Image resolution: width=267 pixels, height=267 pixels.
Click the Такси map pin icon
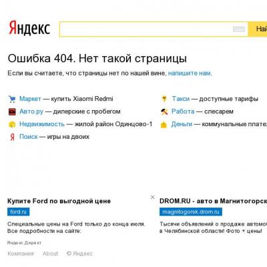pos(164,99)
